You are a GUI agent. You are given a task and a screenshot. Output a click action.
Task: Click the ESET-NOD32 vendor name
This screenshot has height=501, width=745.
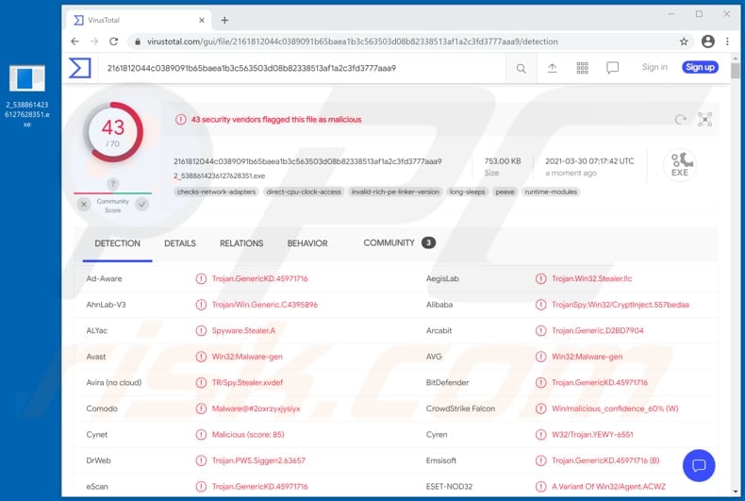click(x=449, y=486)
